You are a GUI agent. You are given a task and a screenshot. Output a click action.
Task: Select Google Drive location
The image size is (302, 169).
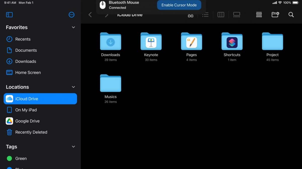(28, 121)
